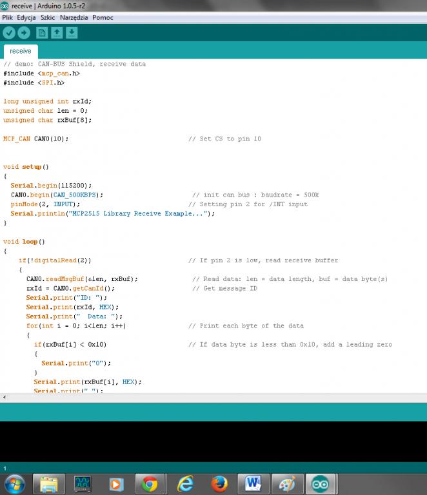The width and height of the screenshot is (427, 495).
Task: Click 'Serial.begin(115200);' line
Action: [51, 186]
